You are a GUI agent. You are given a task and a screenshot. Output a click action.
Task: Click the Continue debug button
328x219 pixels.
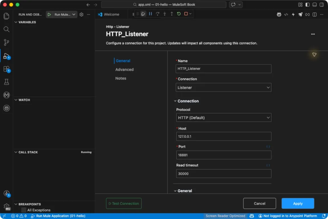pos(143,14)
